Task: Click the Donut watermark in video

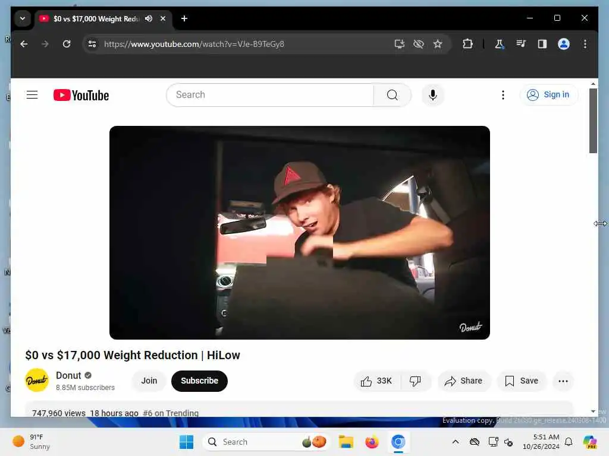Action: 470,327
